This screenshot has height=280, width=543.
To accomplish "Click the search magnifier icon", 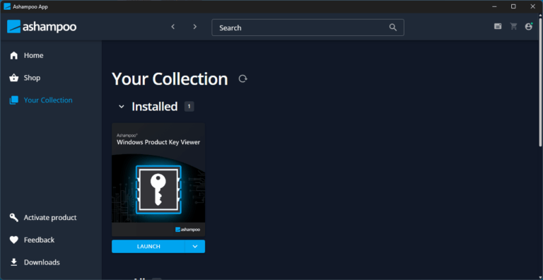I will click(392, 28).
